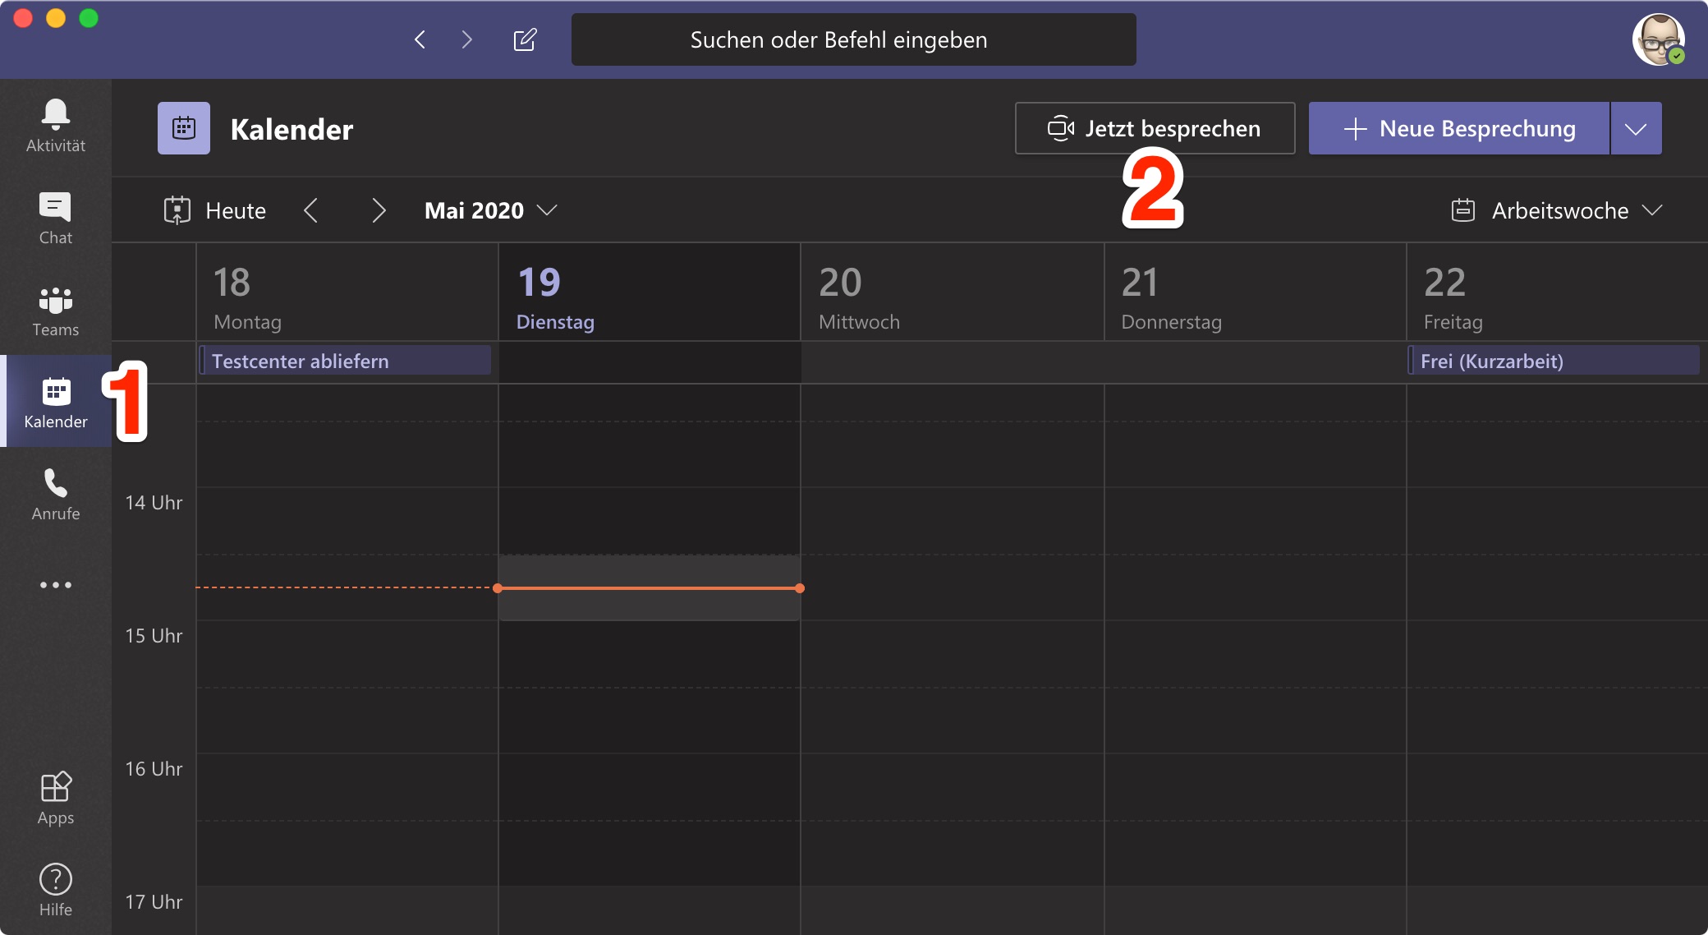Select Kalender tab in sidebar

click(x=55, y=402)
